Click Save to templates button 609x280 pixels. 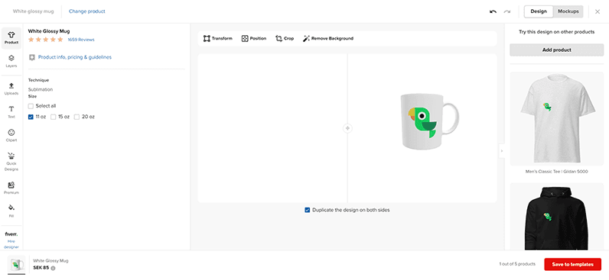(572, 265)
